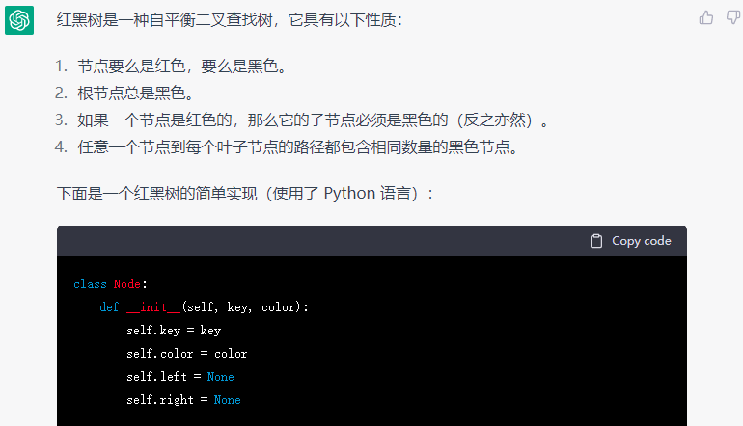Click the clipboard icon in the code header
The height and width of the screenshot is (426, 743).
click(596, 241)
